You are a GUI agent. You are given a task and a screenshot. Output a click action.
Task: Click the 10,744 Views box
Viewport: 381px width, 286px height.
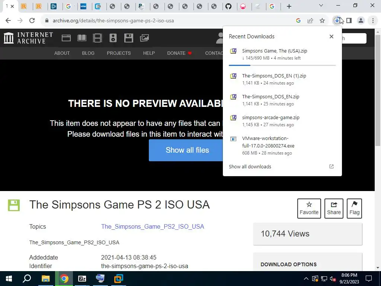tap(308, 234)
